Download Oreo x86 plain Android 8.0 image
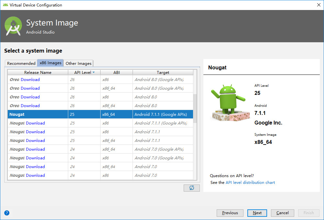This screenshot has width=324, height=220. coord(30,97)
